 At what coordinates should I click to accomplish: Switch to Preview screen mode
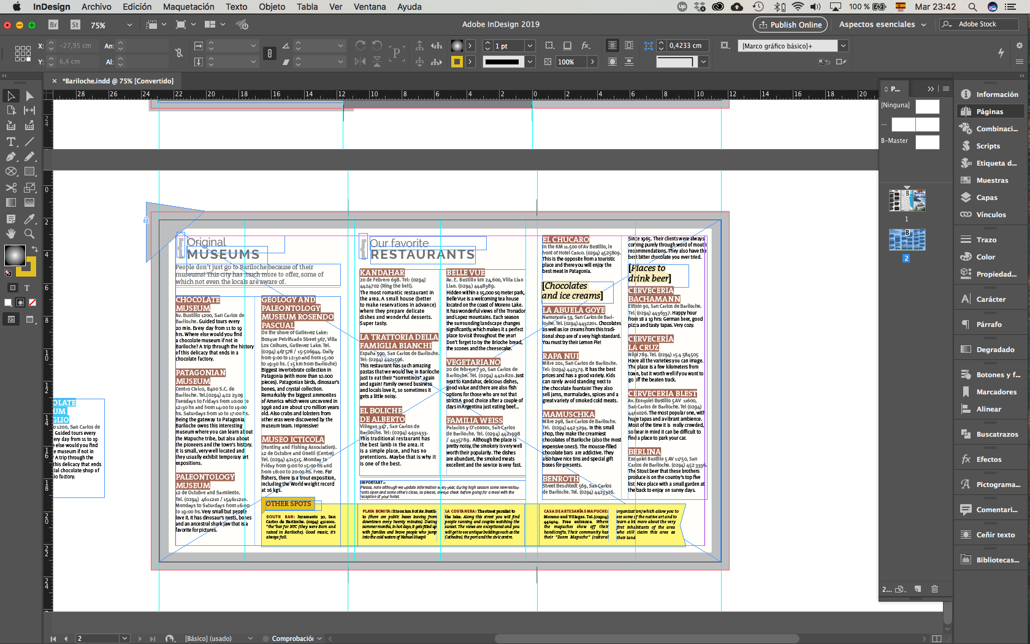click(x=29, y=319)
